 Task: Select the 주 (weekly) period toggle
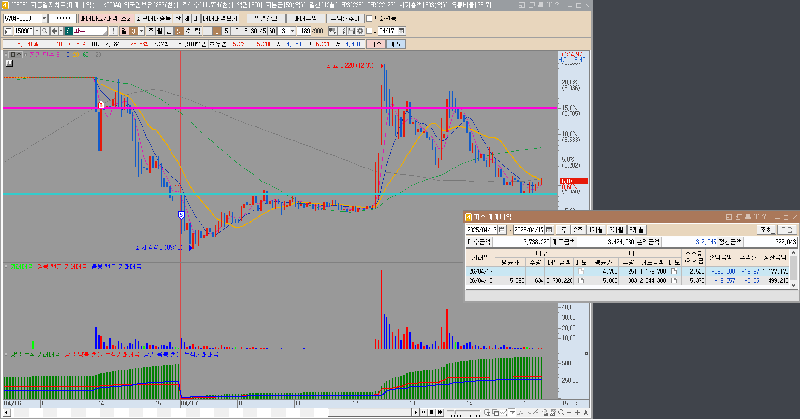151,31
